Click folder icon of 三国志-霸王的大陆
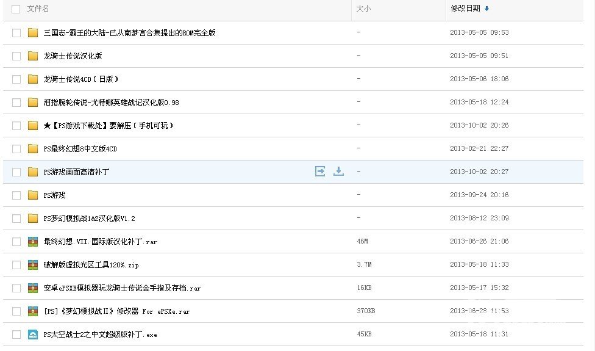Viewport: 595px width, 351px height. 33,33
